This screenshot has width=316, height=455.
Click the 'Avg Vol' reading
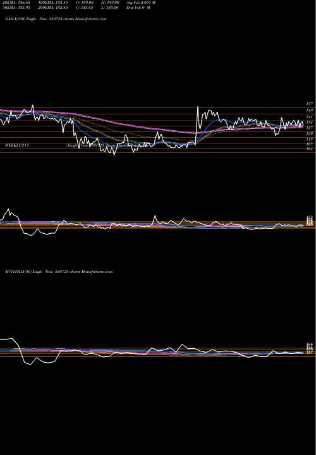pos(141,3)
